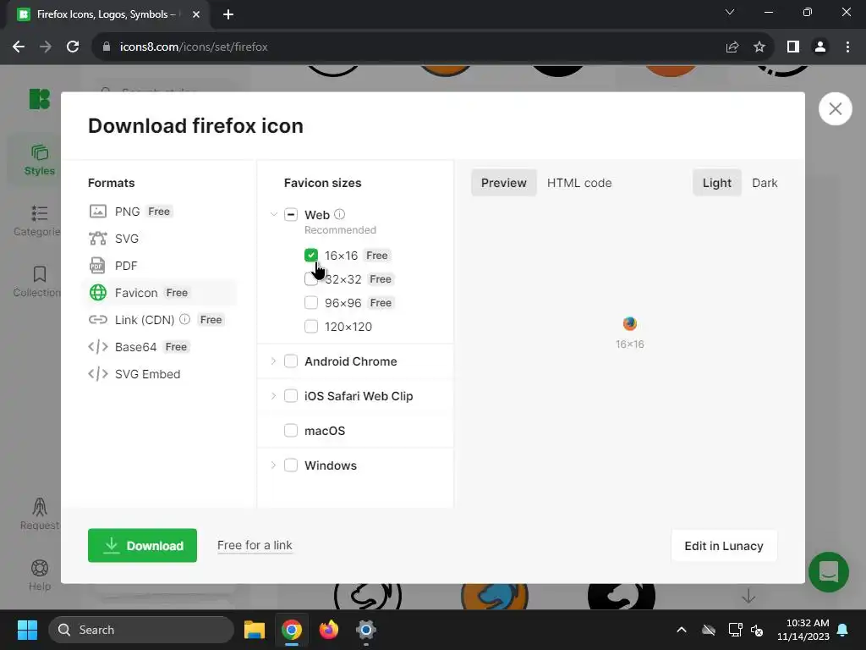866x650 pixels.
Task: Click the 16×16 favicon preview thumbnail
Action: [x=629, y=323]
